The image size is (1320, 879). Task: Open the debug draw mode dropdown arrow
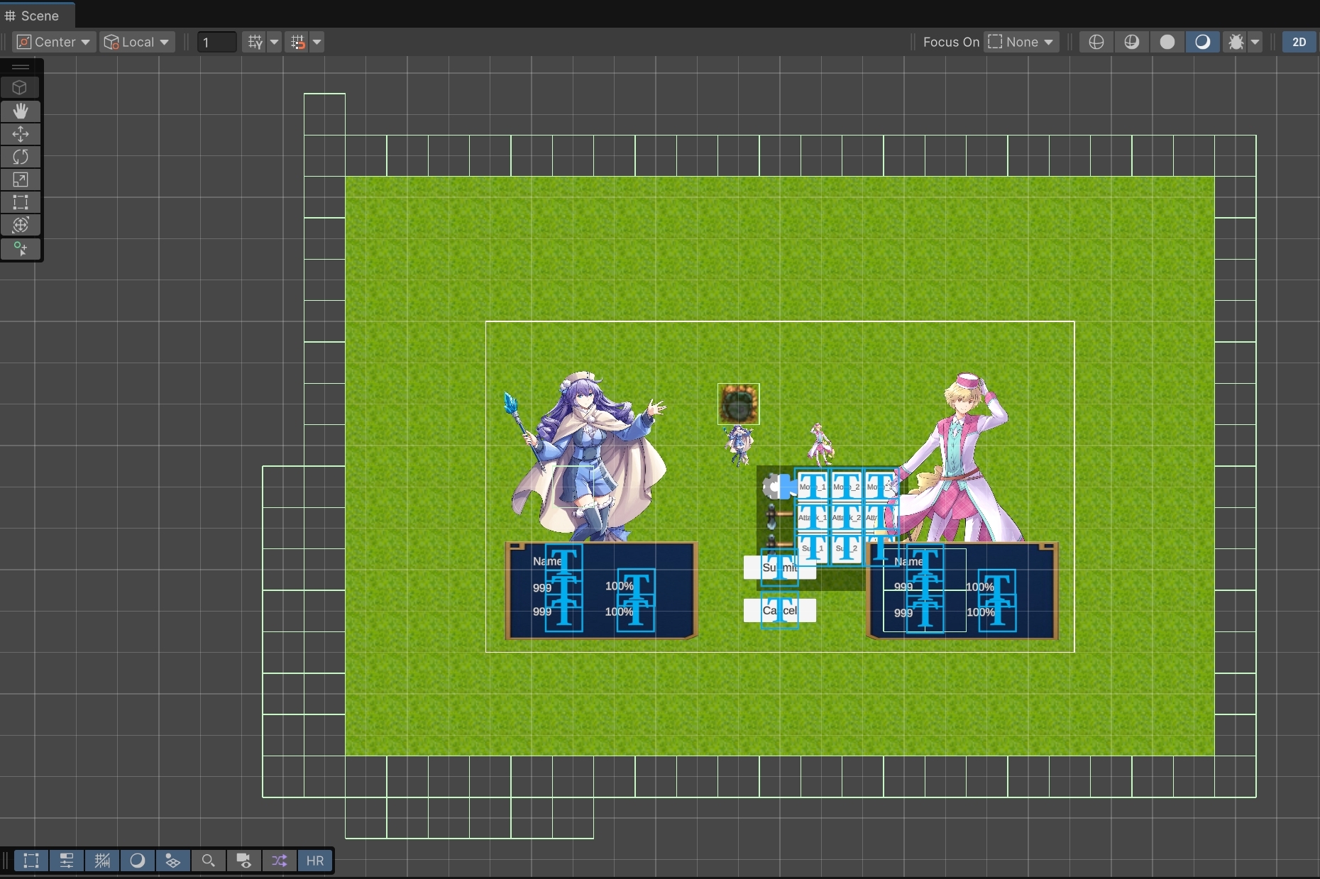[x=1255, y=42]
